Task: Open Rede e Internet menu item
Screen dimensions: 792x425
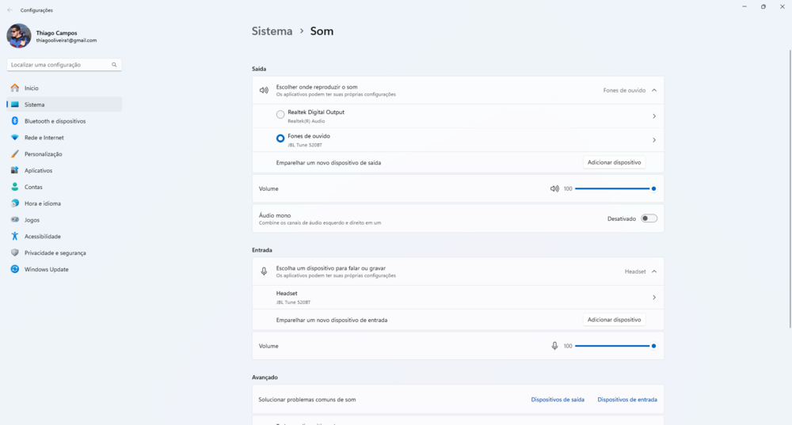Action: tap(44, 138)
